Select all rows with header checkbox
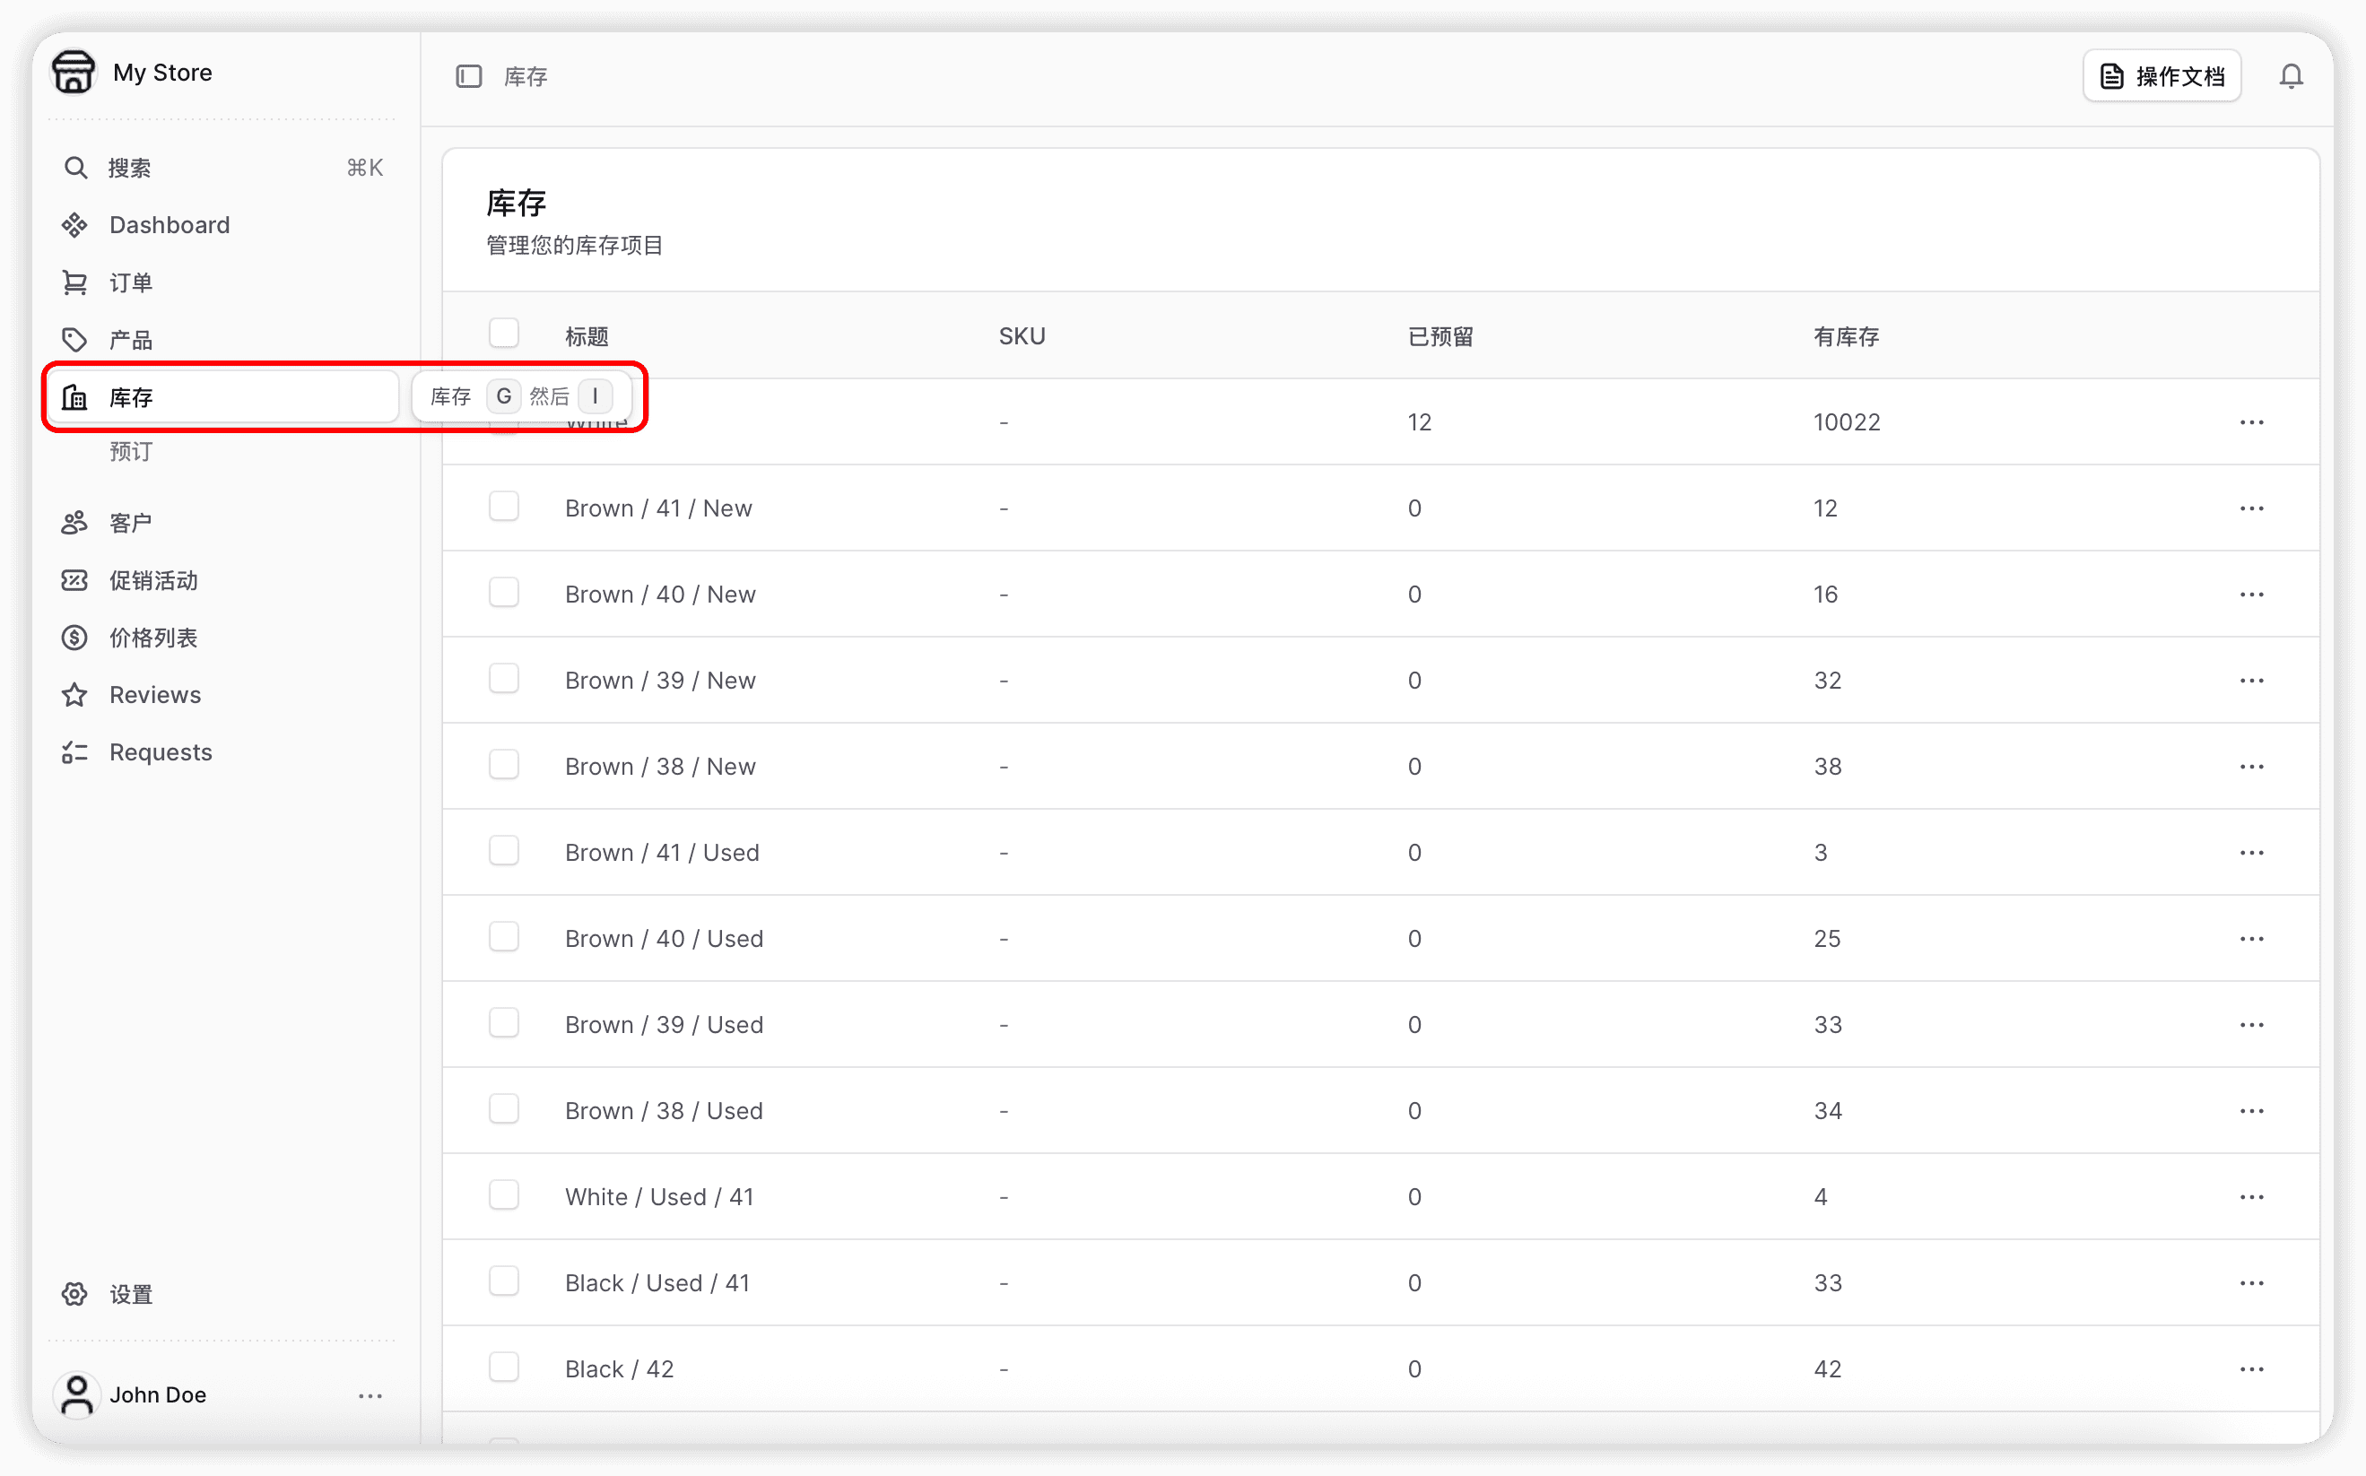The width and height of the screenshot is (2366, 1476). pos(504,334)
